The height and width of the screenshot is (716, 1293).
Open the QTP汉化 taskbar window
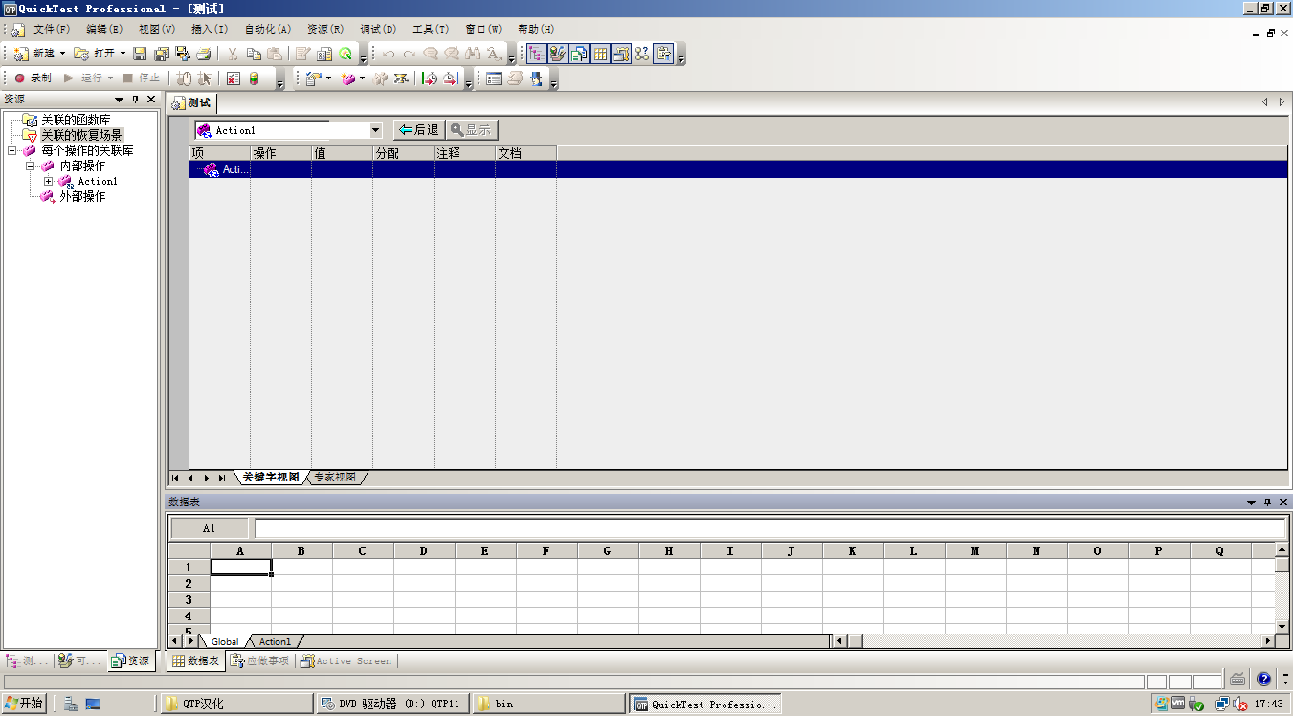click(x=236, y=704)
